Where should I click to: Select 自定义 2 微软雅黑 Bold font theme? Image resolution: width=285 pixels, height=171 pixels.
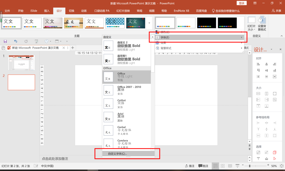(x=126, y=46)
